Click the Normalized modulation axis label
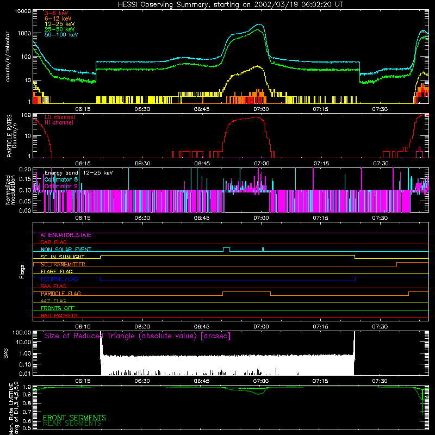This screenshot has width=435, height=435. tap(10, 190)
